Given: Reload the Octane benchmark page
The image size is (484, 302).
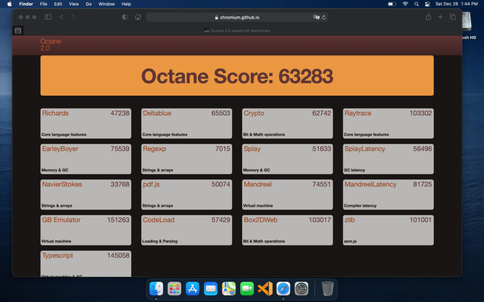Looking at the screenshot, I should (x=324, y=17).
